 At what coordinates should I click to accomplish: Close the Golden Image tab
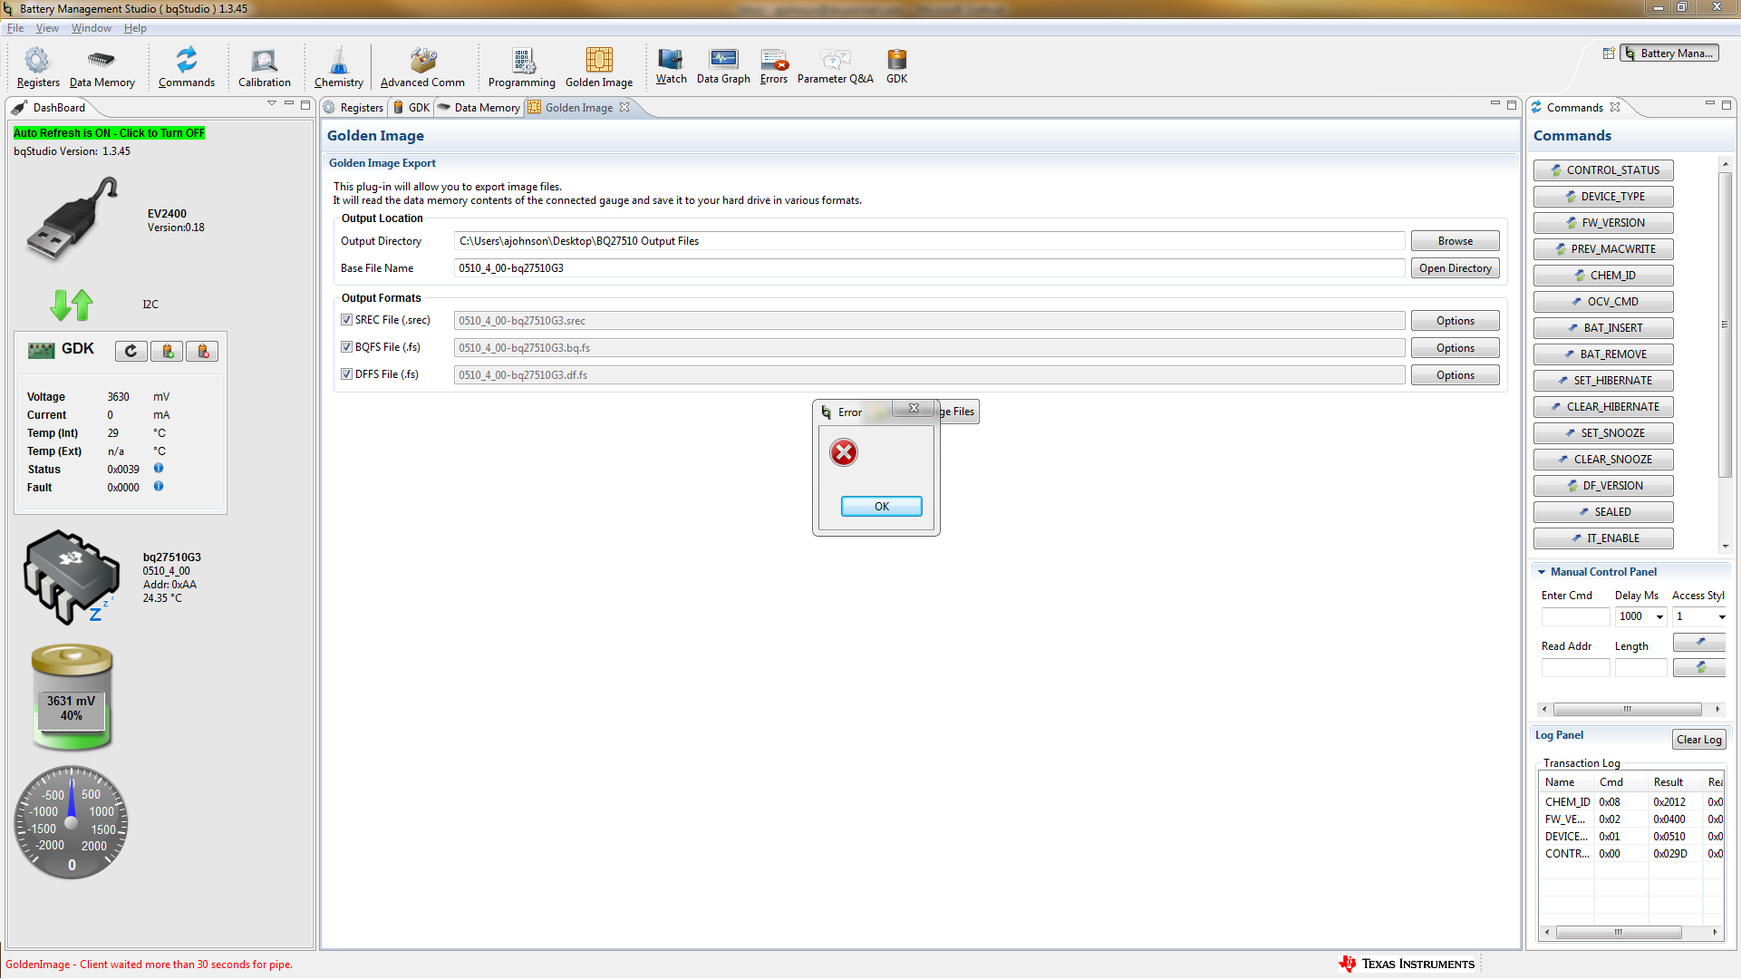[624, 107]
